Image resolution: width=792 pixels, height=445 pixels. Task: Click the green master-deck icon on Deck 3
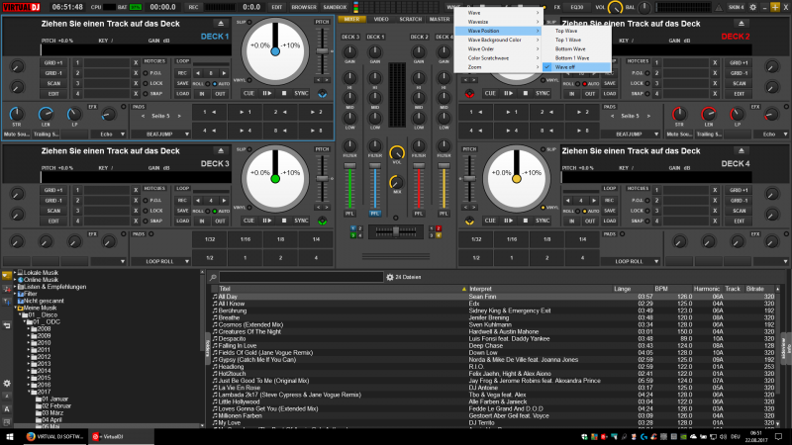[323, 221]
